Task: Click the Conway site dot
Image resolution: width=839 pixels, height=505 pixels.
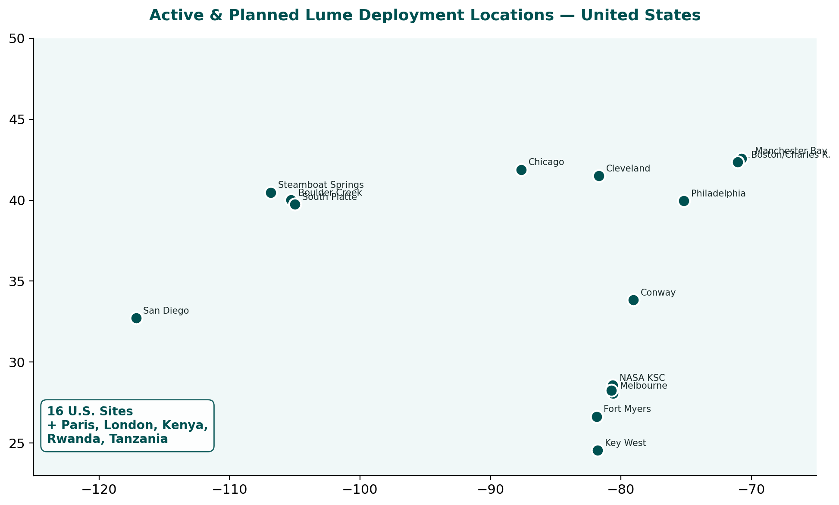Action: click(x=633, y=300)
